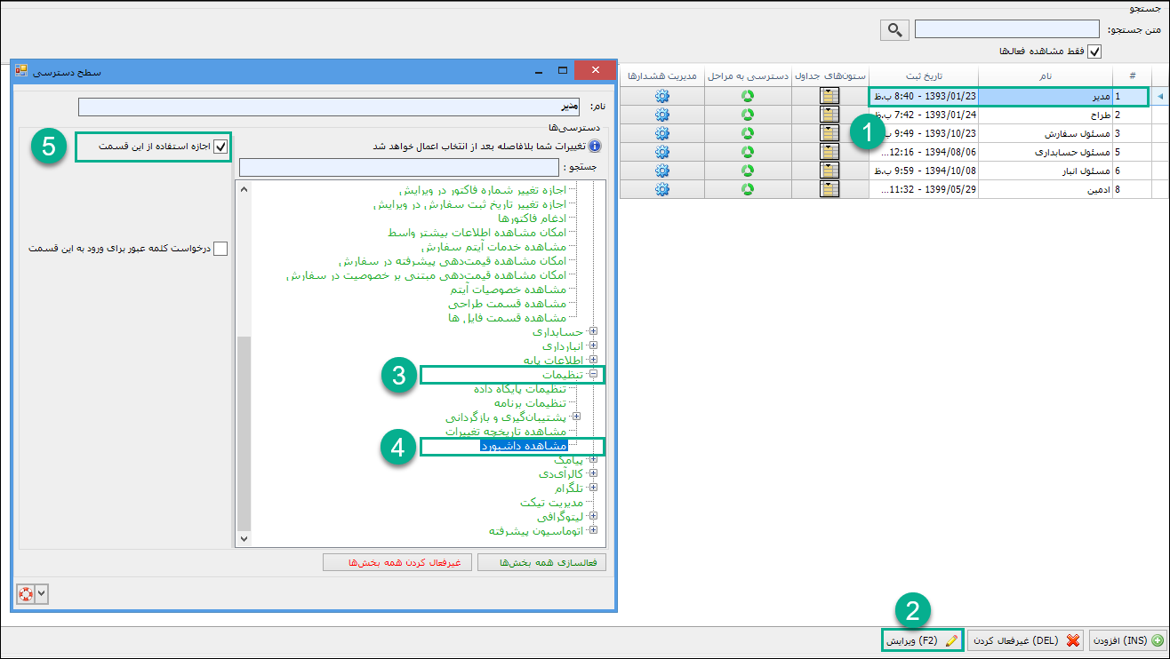1170x659 pixels.
Task: Select مشاهده تاریخچه تغییرات tree item
Action: (506, 432)
